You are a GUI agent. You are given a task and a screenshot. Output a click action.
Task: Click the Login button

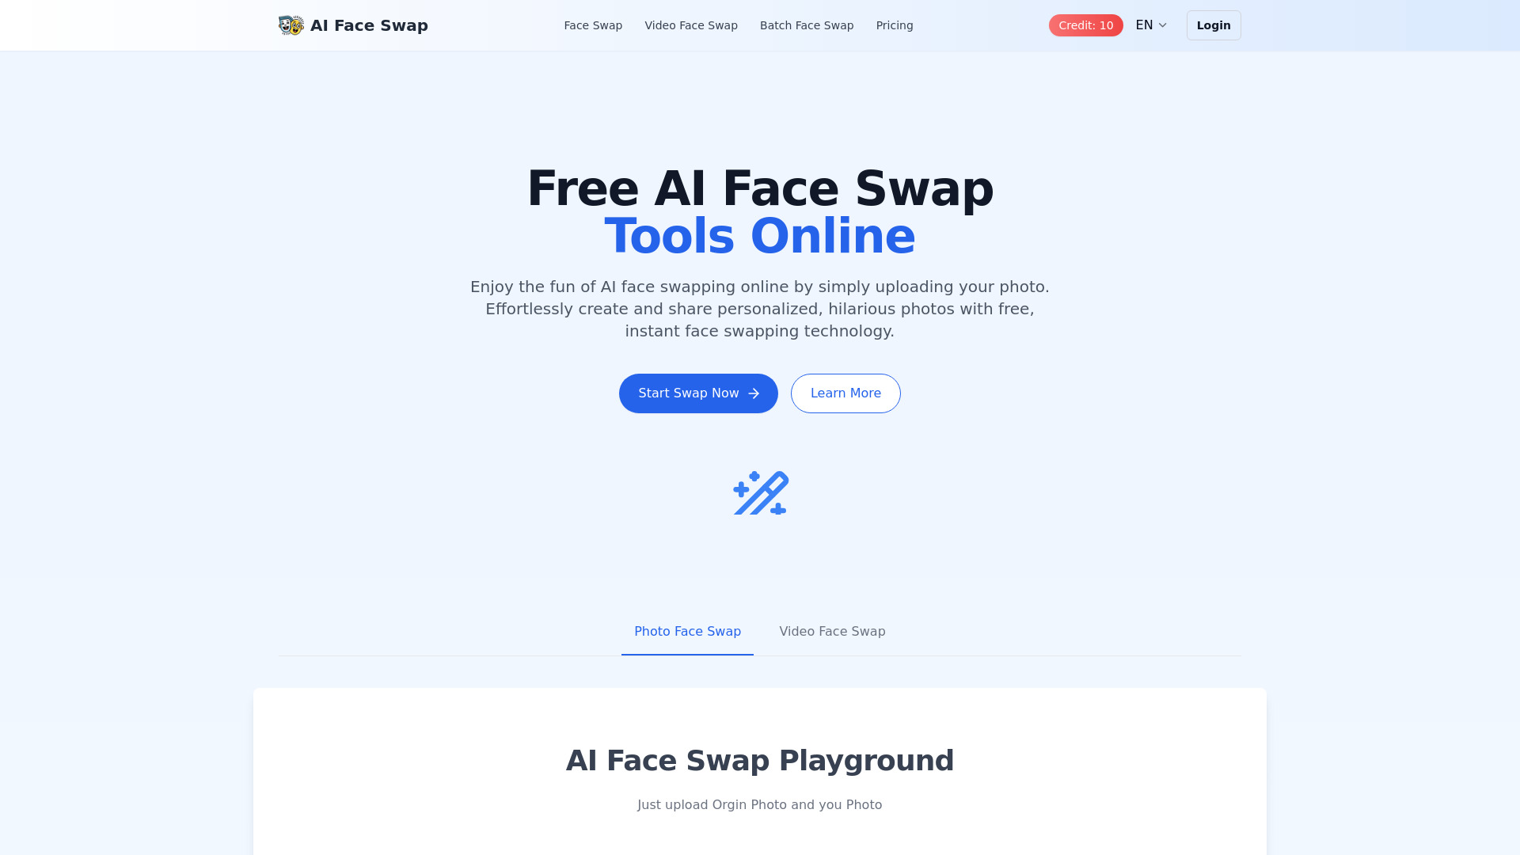[1213, 25]
